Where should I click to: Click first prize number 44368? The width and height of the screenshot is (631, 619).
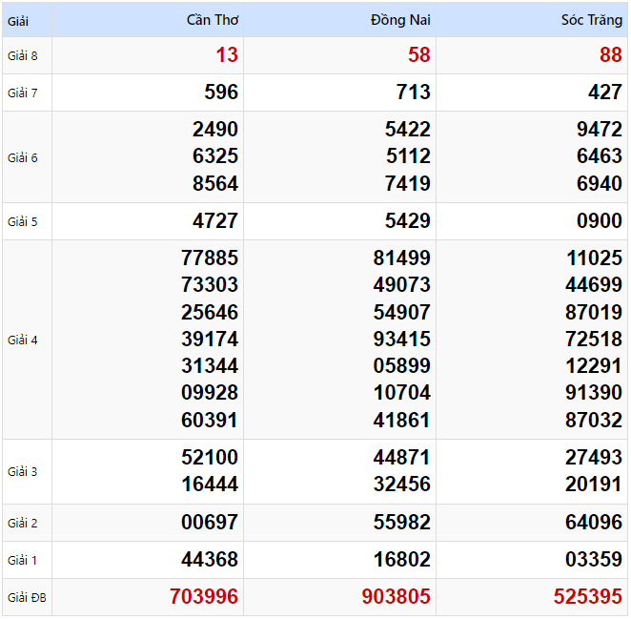(210, 560)
